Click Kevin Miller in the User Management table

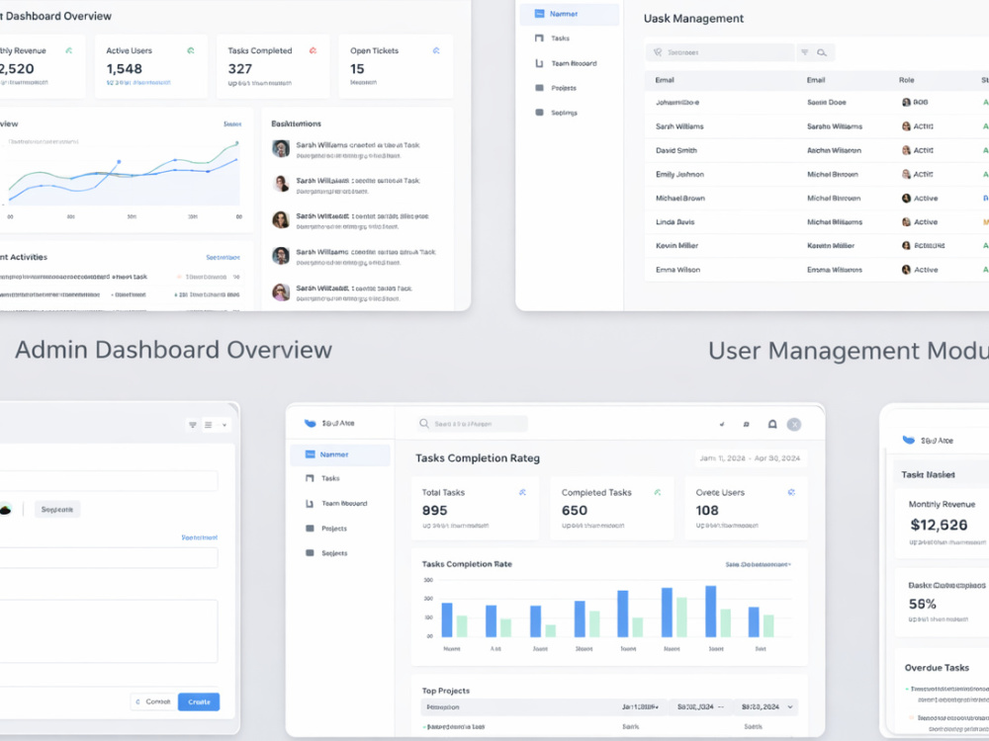676,246
